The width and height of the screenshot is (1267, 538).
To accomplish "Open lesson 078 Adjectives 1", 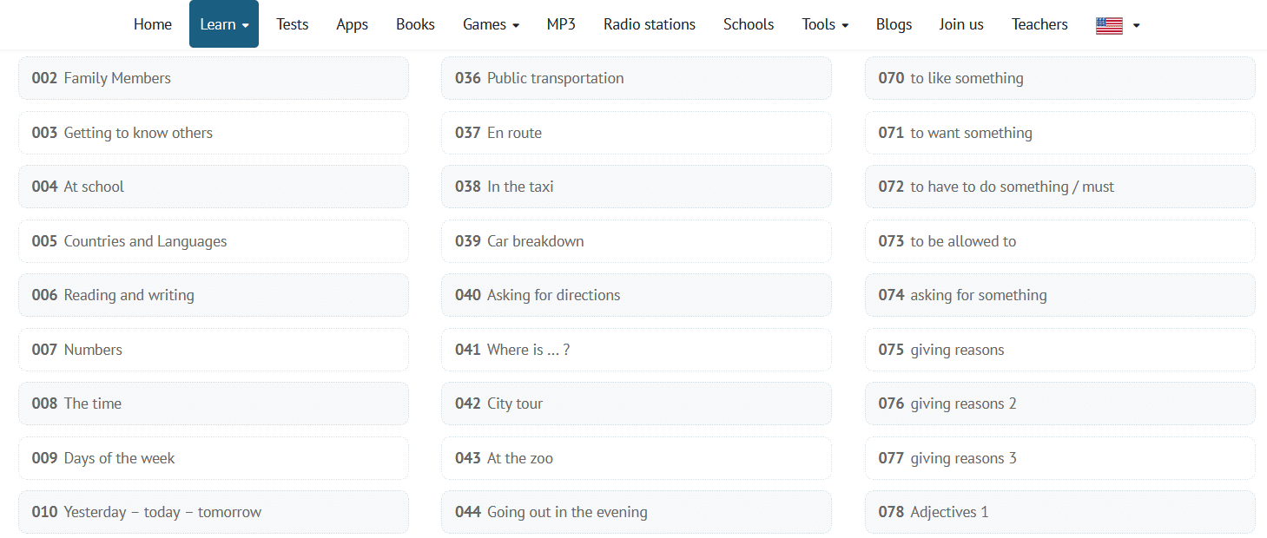I will (1059, 512).
